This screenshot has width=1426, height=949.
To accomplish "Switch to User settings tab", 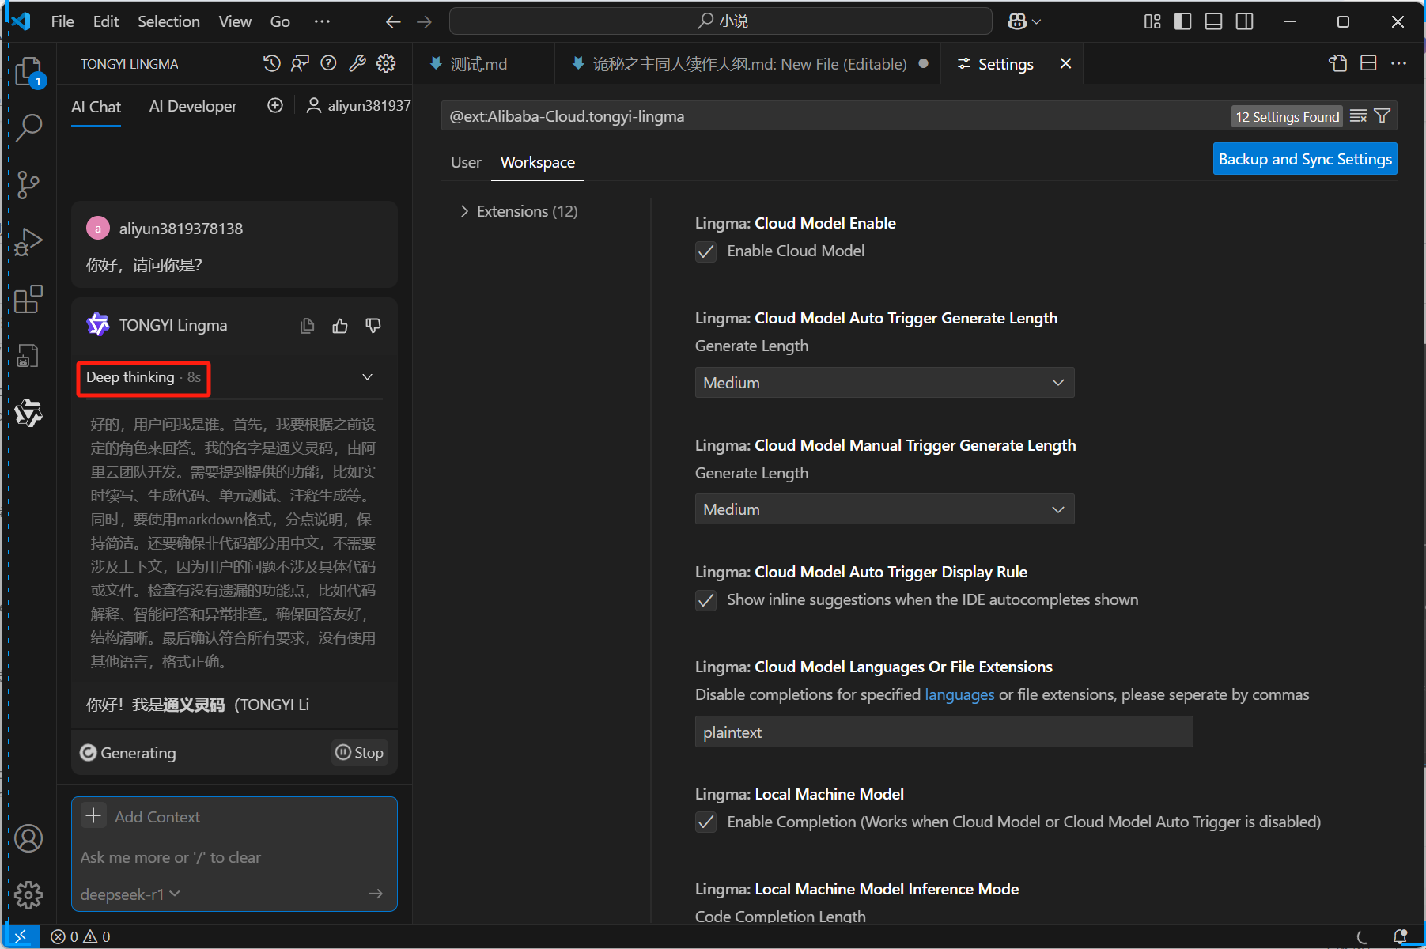I will (x=466, y=162).
